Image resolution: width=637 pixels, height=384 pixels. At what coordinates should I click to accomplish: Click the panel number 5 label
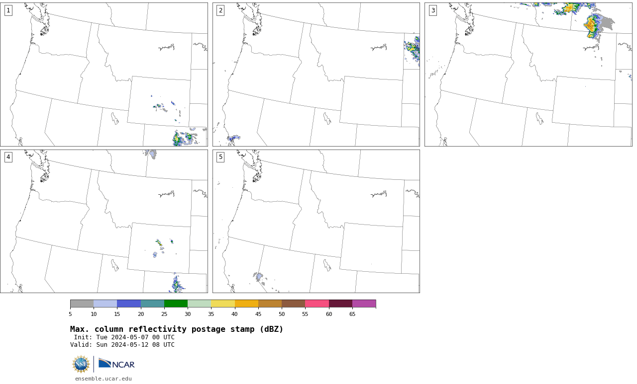coord(220,157)
